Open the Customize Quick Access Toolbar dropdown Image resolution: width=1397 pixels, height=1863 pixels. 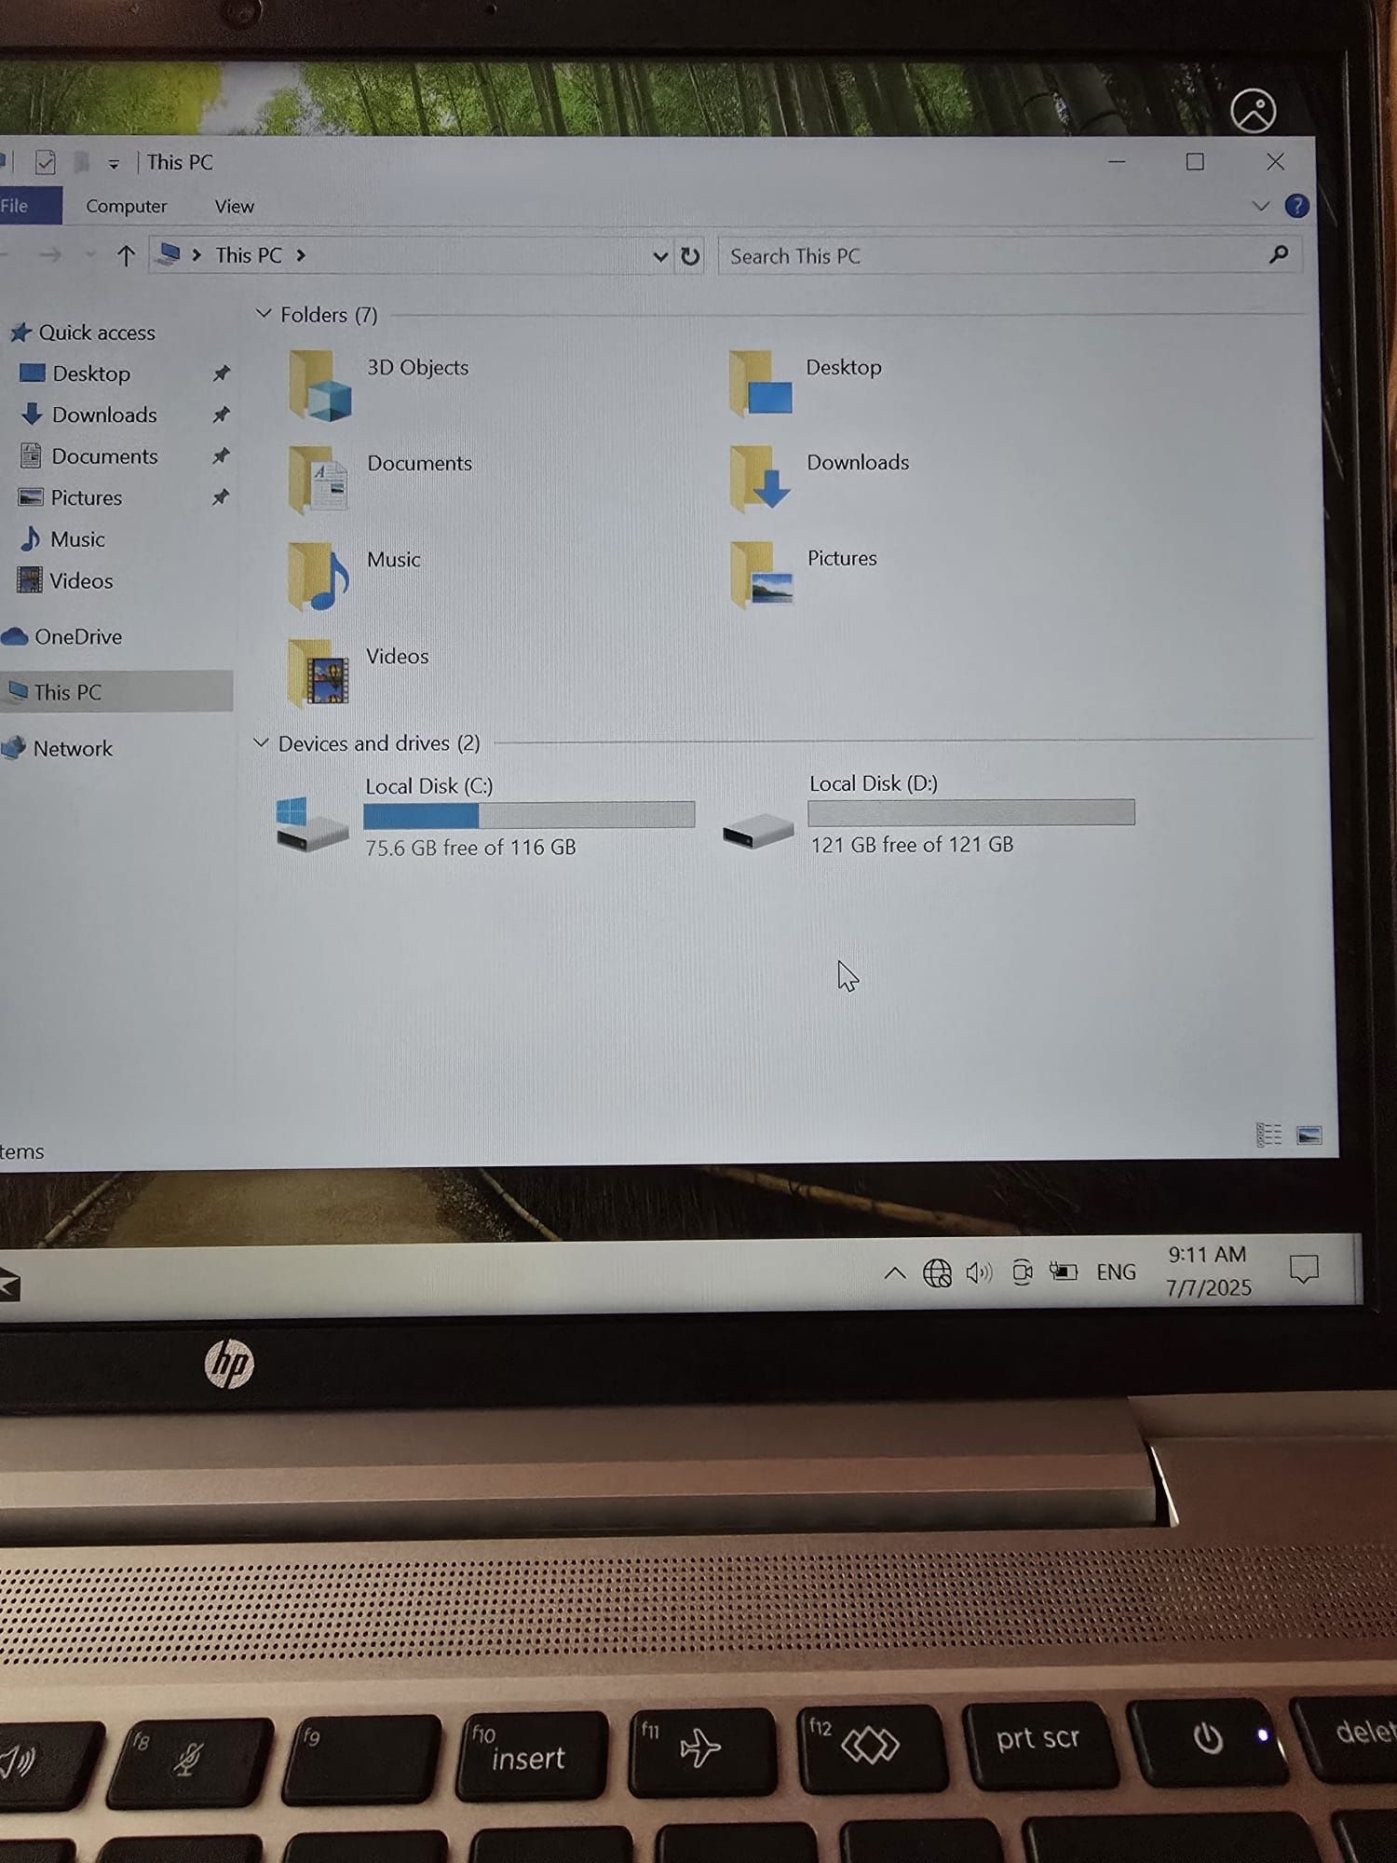pos(114,164)
